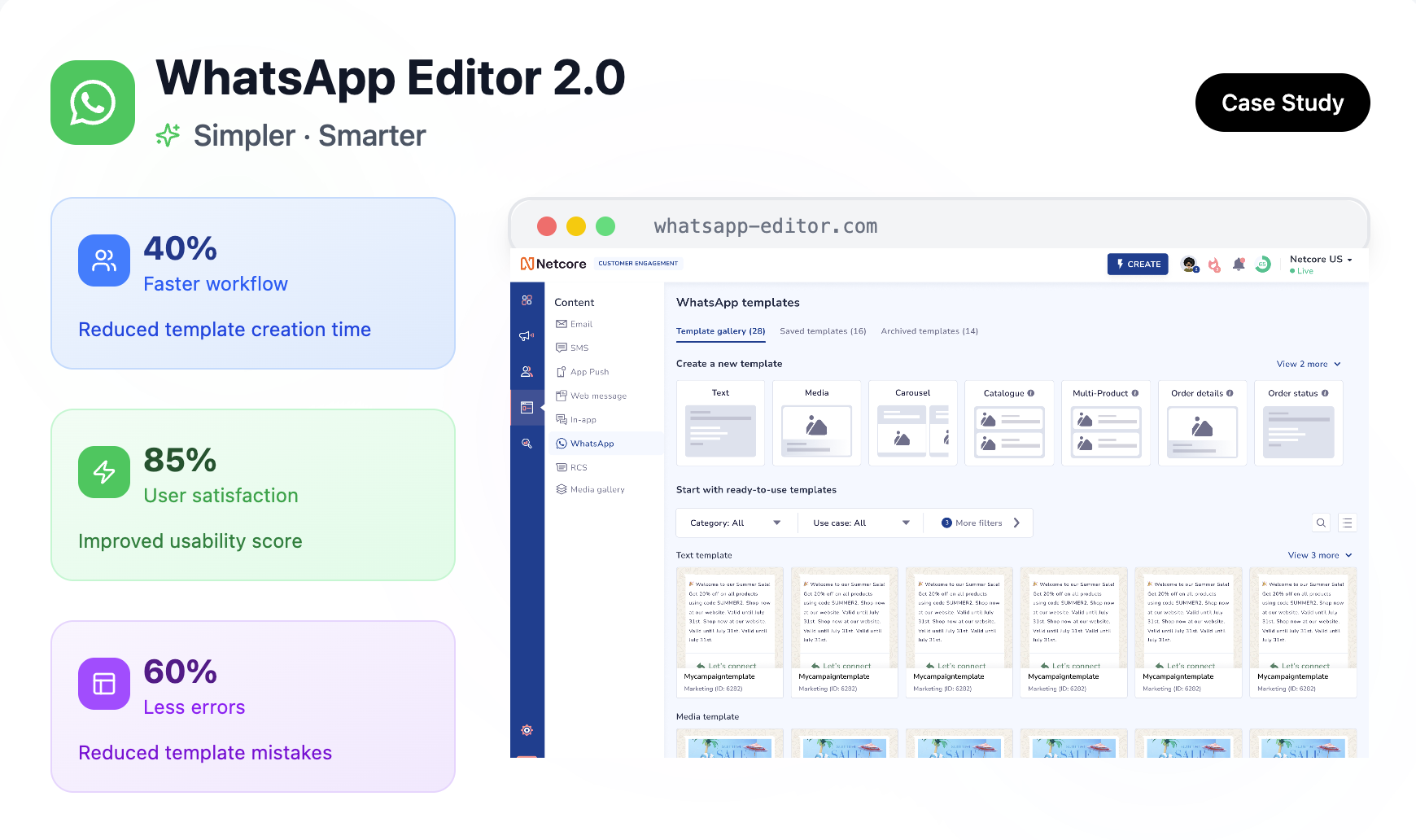Open the notifications bell
The height and width of the screenshot is (840, 1416).
(1239, 265)
